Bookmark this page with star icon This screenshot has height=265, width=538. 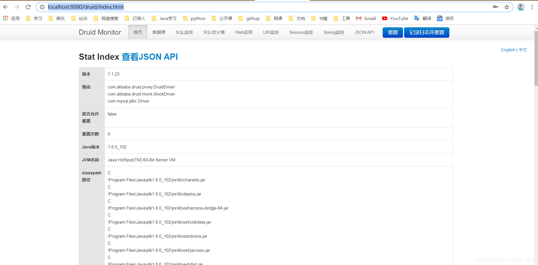(507, 7)
